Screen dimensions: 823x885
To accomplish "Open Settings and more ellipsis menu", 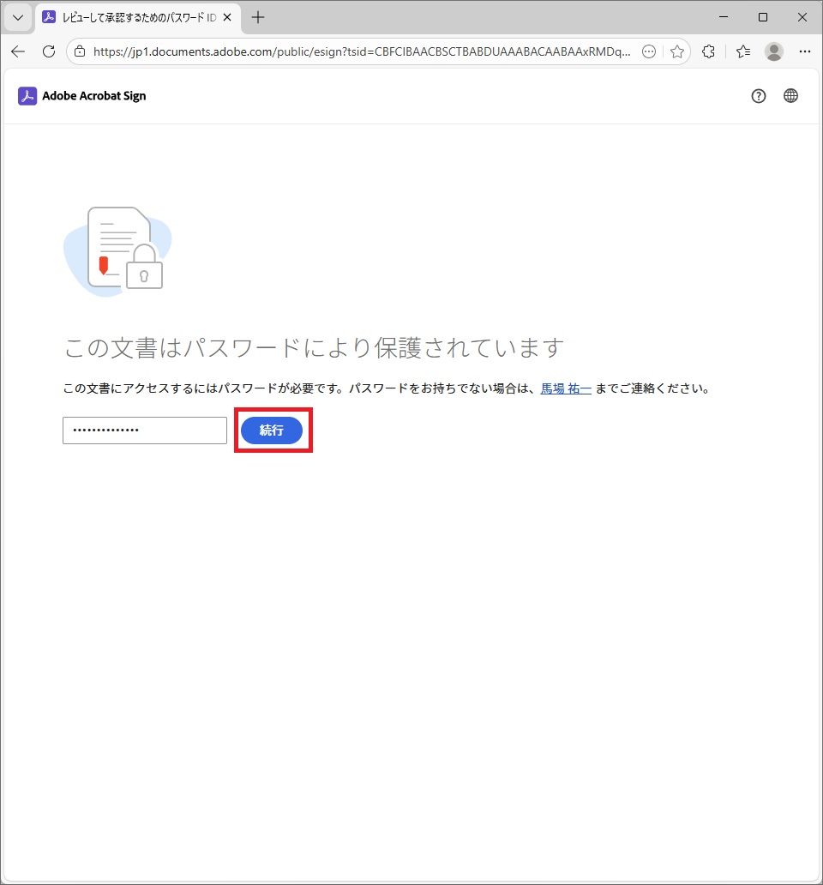I will click(x=805, y=51).
